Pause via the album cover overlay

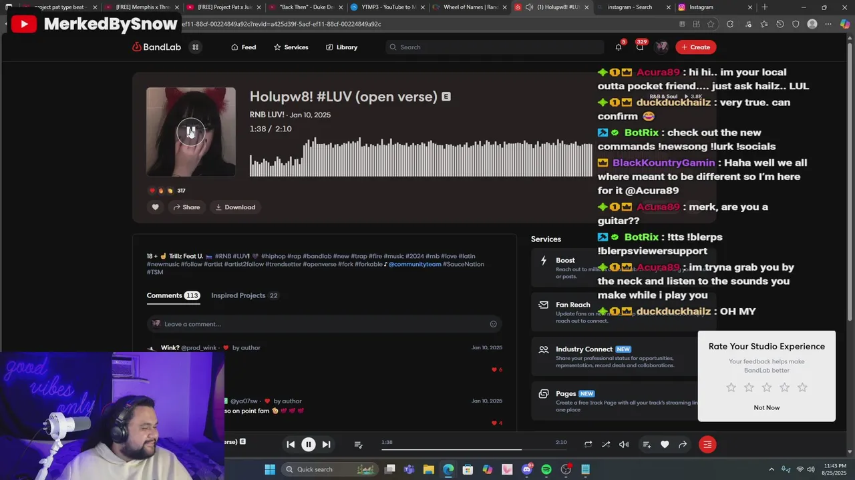[x=190, y=132]
